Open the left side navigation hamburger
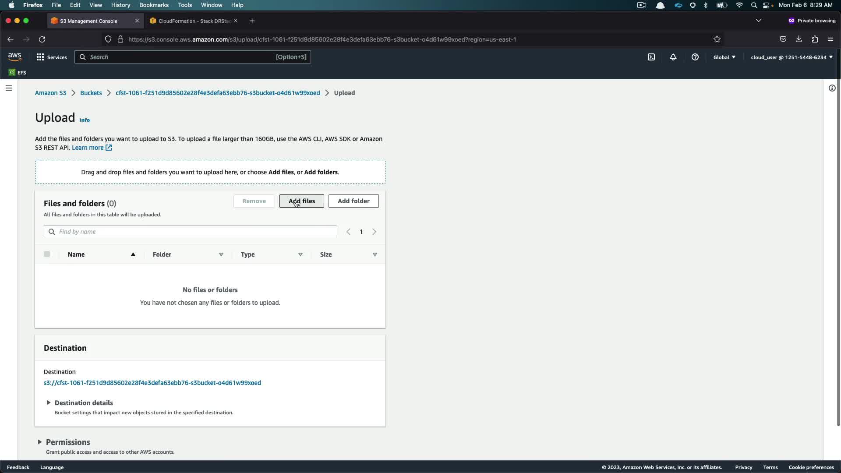841x473 pixels. click(x=8, y=88)
